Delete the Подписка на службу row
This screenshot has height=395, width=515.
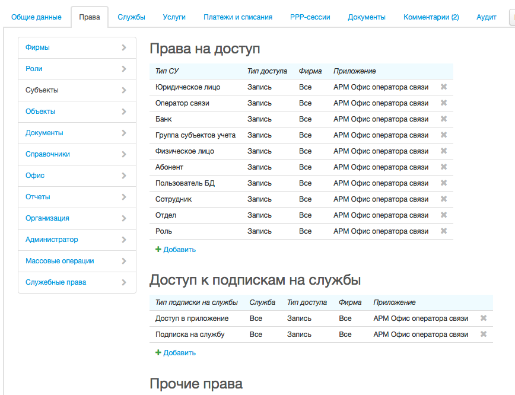point(483,335)
